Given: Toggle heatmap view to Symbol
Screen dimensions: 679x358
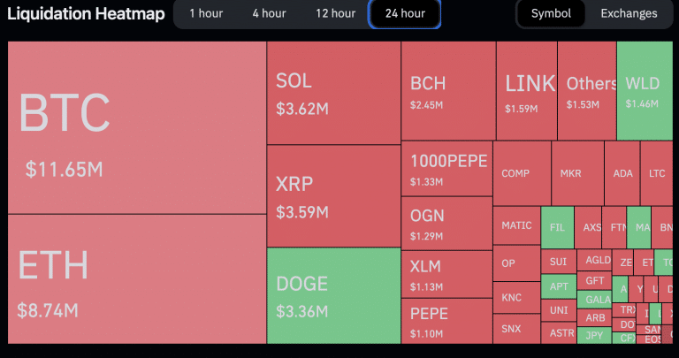Looking at the screenshot, I should tap(551, 13).
